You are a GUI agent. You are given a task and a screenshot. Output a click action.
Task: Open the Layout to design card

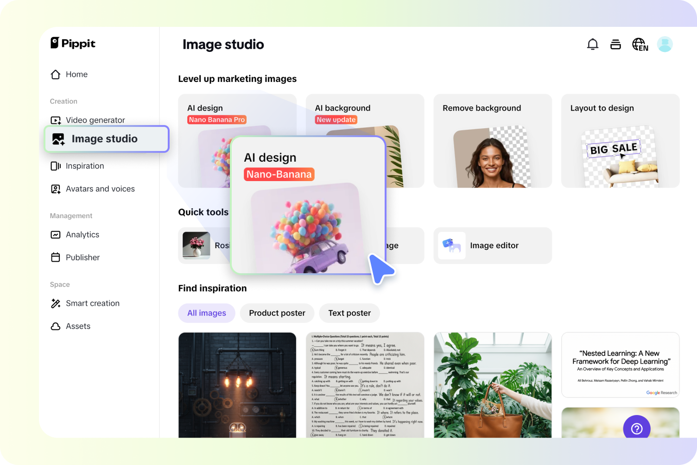coord(620,141)
